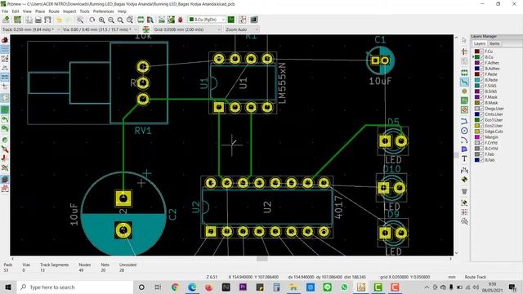Open the Grid size dropdown
Screen dimensions: 523x294
187,29
